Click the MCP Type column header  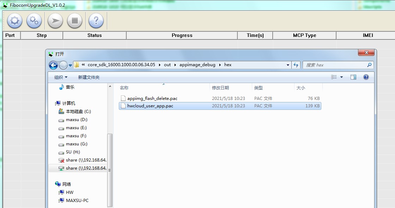click(x=304, y=36)
